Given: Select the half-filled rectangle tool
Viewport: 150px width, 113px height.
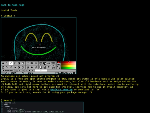Looking at the screenshot, I should click(19, 63).
